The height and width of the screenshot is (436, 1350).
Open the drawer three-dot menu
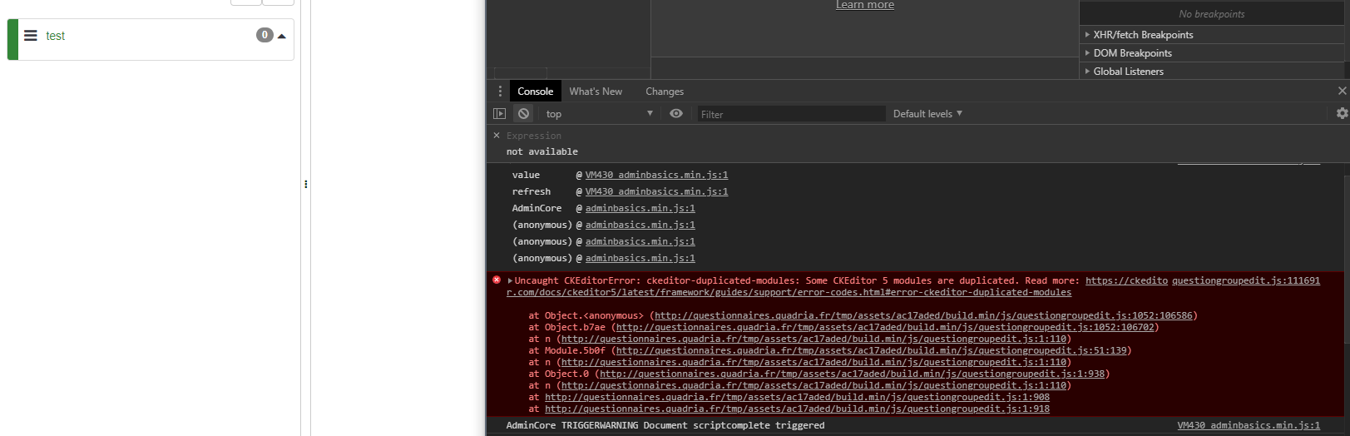[x=500, y=92]
